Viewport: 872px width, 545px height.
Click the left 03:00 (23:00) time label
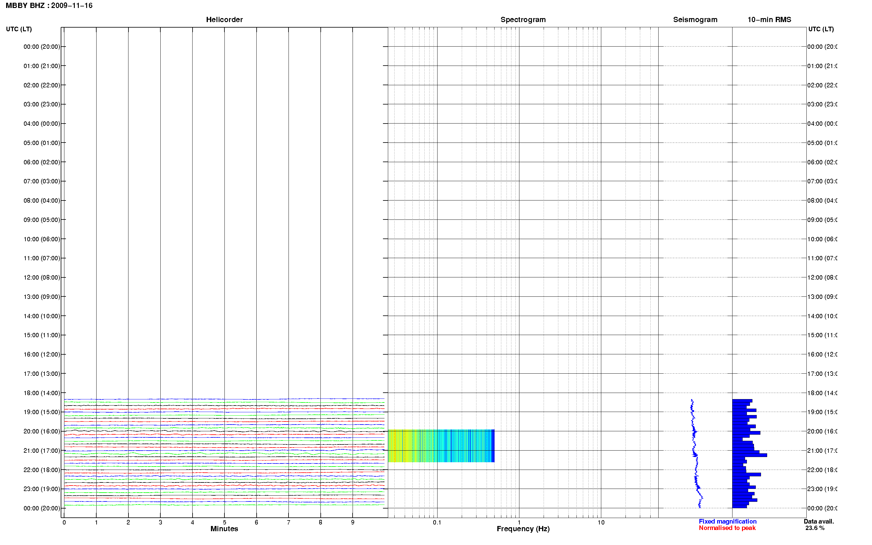click(42, 104)
